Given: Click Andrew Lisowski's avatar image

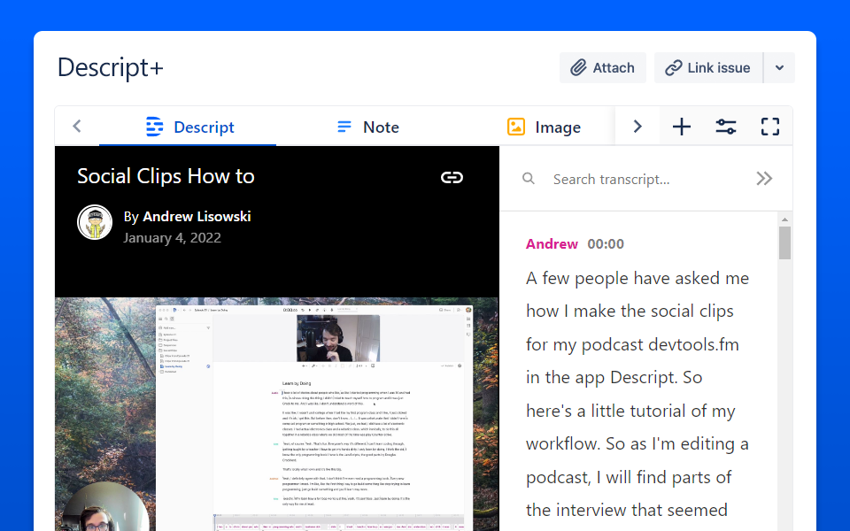Looking at the screenshot, I should [95, 223].
